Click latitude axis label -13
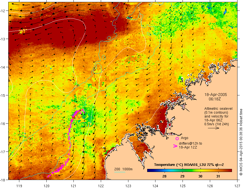243x188 pixels. (x=3, y=39)
